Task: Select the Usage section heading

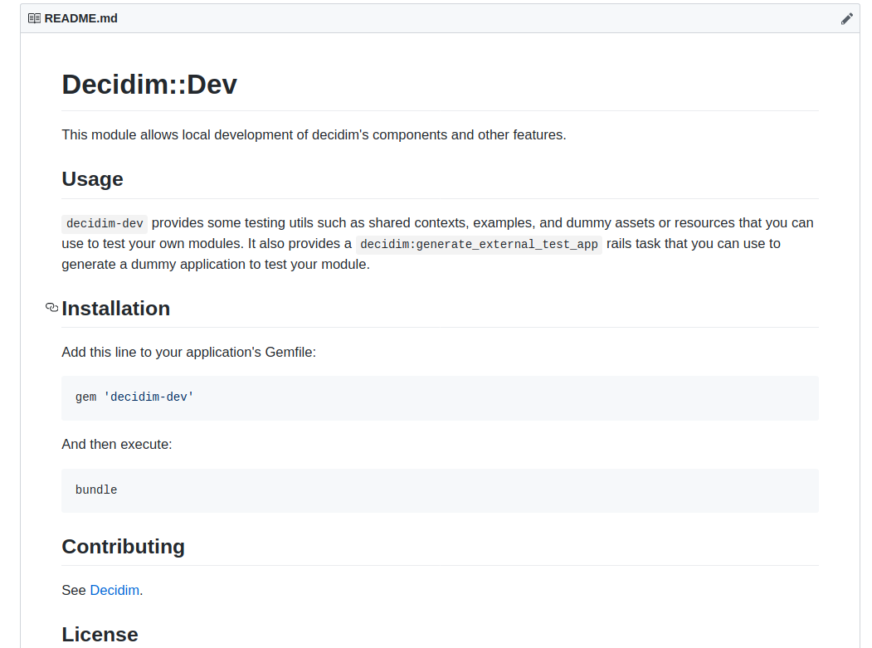Action: 92,179
